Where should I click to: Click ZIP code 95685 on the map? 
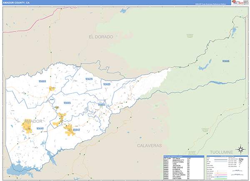[x=67, y=103]
